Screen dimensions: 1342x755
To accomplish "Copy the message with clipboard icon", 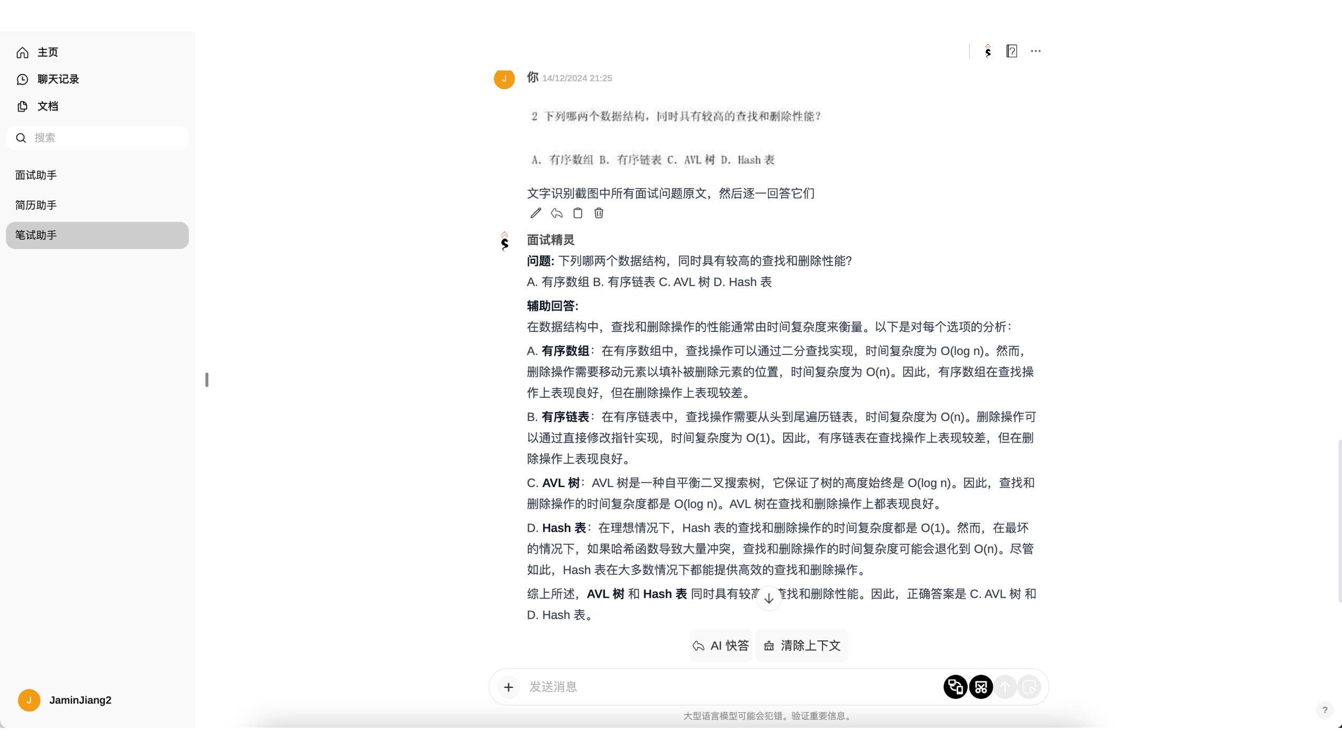I will pos(578,213).
